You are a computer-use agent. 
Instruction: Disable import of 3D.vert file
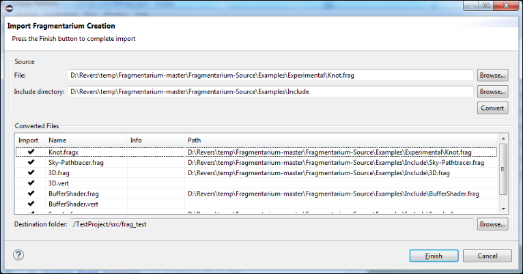[x=31, y=183]
